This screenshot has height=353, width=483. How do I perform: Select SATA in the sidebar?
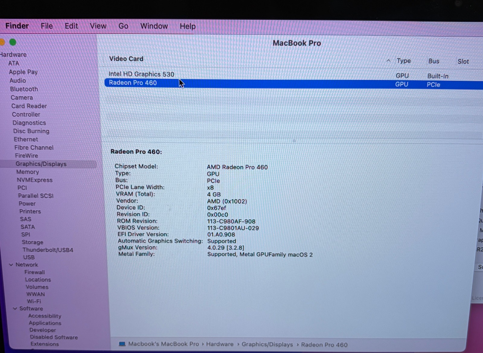coord(28,227)
